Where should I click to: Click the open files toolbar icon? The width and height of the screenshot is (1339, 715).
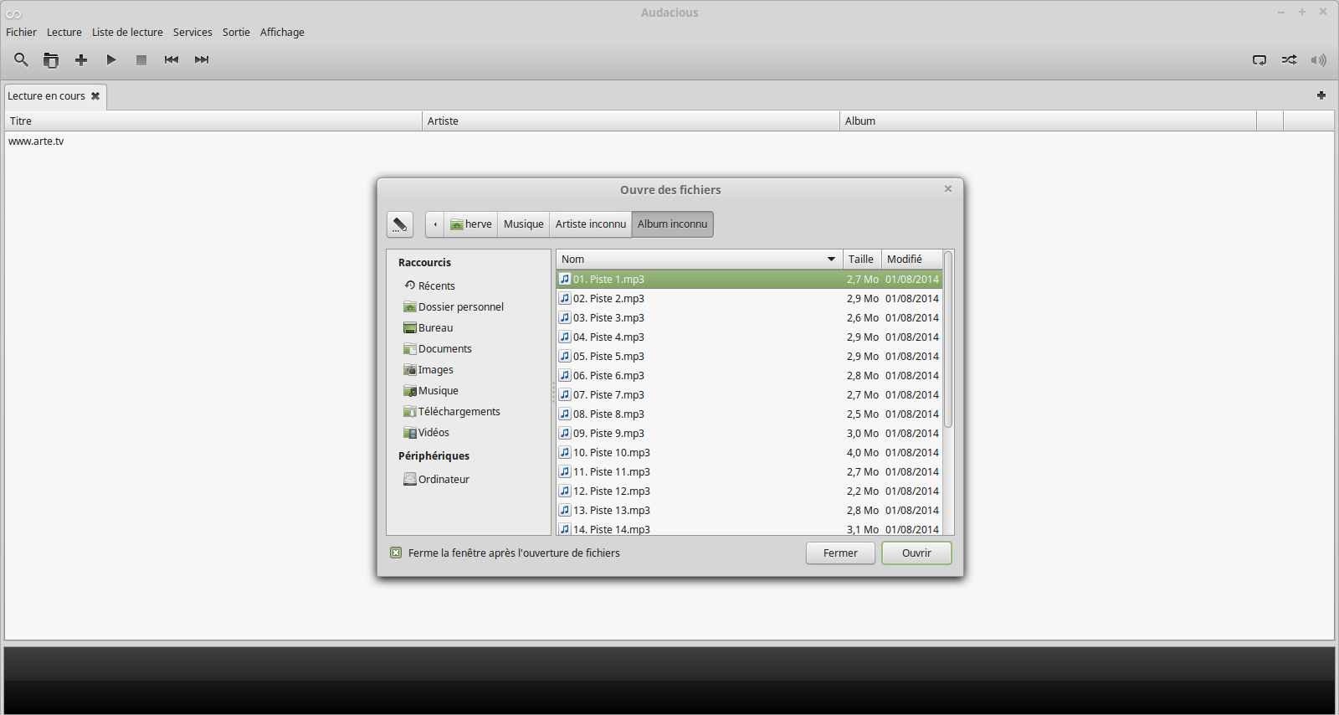[x=51, y=59]
